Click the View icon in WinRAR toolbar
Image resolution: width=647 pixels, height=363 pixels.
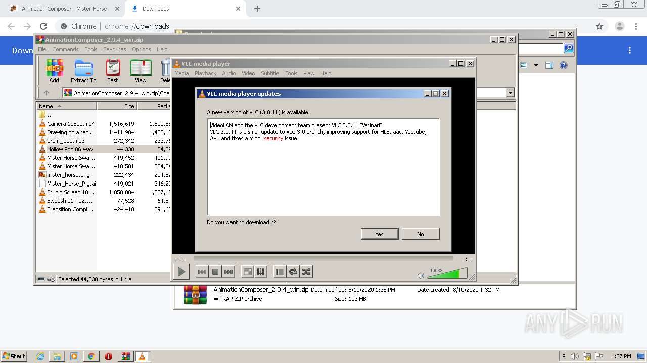pos(141,71)
